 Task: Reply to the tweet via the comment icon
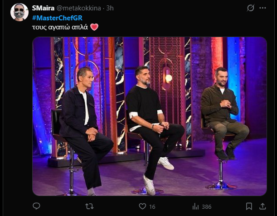point(37,206)
